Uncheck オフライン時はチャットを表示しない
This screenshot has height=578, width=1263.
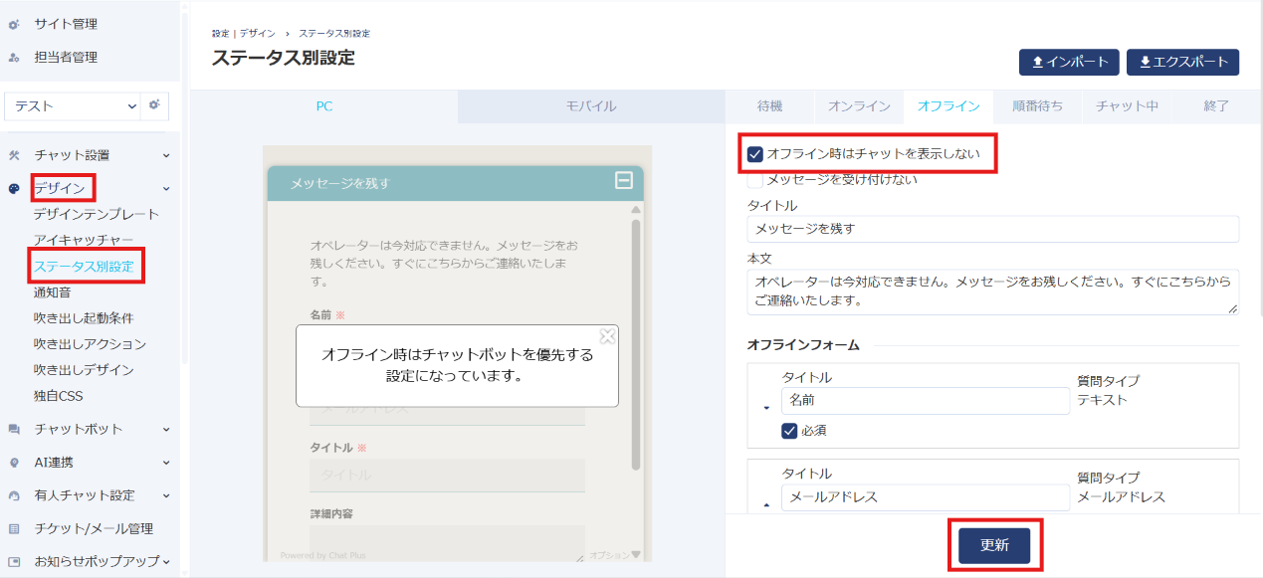click(755, 154)
